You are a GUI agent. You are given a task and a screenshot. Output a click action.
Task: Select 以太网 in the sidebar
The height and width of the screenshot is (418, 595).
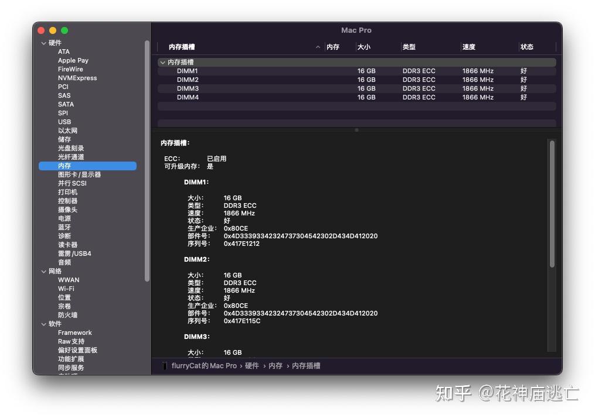click(67, 131)
